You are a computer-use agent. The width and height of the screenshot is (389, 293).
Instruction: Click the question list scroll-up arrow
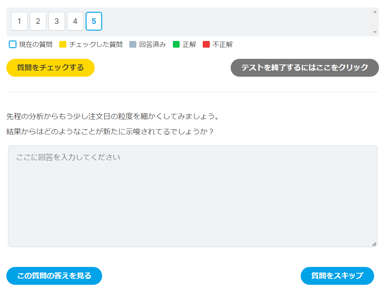pyautogui.click(x=375, y=12)
